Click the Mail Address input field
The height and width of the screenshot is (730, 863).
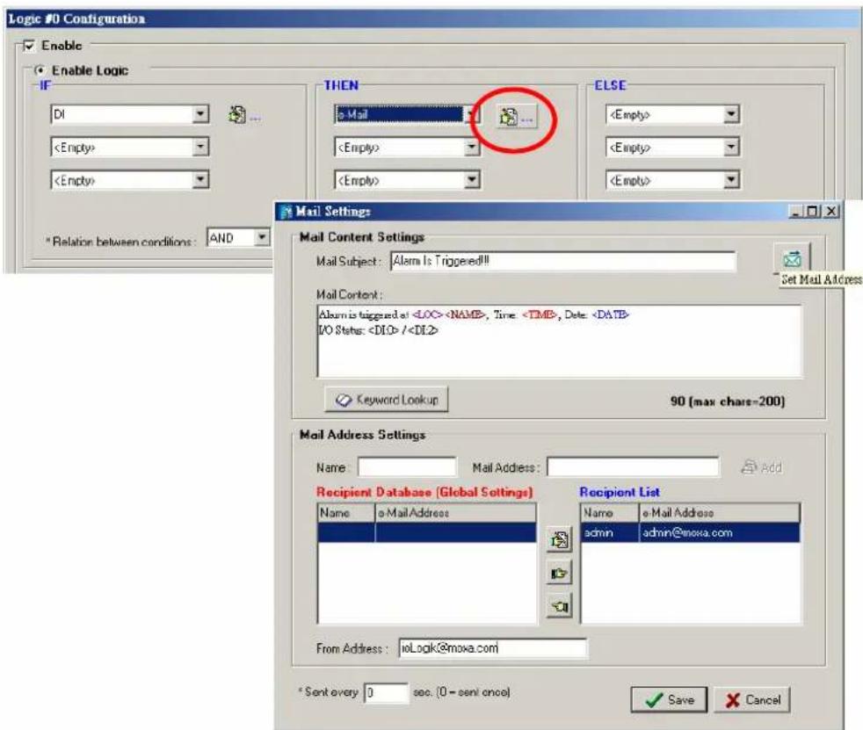click(x=633, y=467)
